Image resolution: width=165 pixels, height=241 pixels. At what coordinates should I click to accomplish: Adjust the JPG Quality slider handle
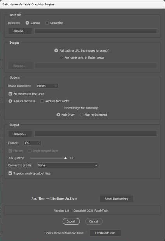click(65, 158)
